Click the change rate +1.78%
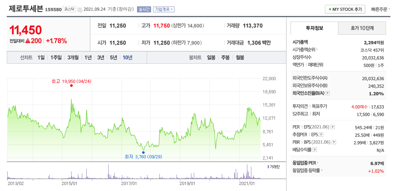The width and height of the screenshot is (398, 191). point(56,41)
